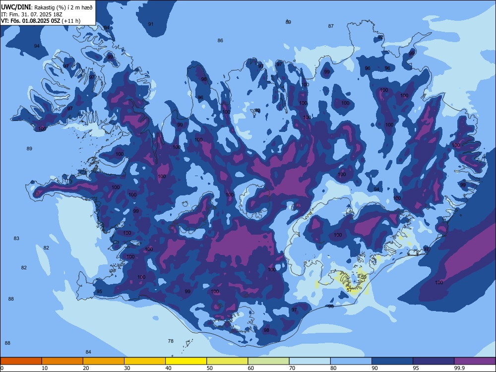Click the humidity value 57 on the yellow patch
Screen dimensions: 496x372
coord(349,290)
